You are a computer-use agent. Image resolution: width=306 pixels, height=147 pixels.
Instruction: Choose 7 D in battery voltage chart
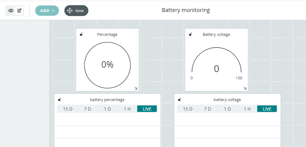click(x=208, y=109)
